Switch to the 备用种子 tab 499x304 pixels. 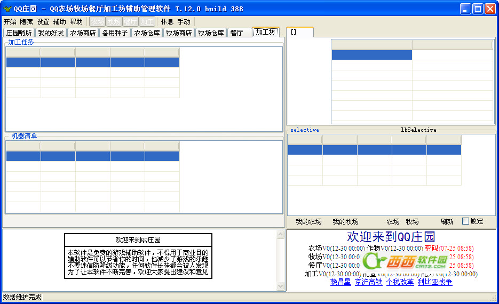pos(115,33)
